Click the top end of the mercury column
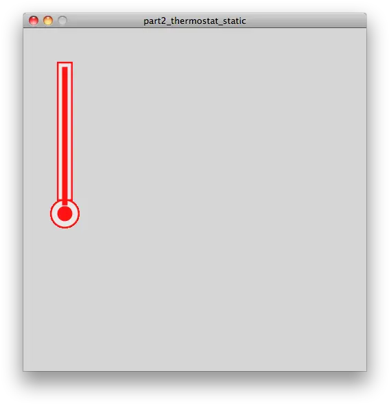This screenshot has width=389, height=404. (64, 68)
